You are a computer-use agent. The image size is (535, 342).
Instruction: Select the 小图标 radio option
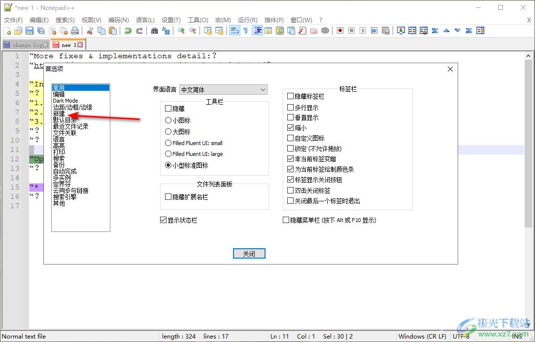click(x=168, y=120)
